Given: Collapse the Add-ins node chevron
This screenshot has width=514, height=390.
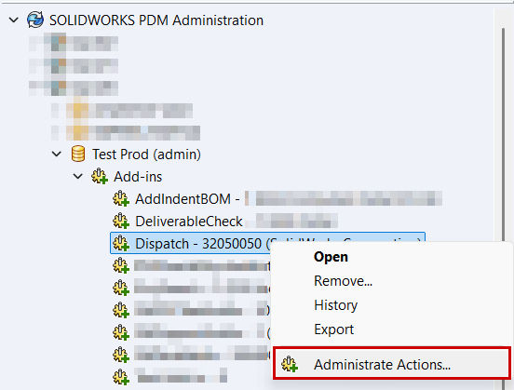Looking at the screenshot, I should [x=78, y=176].
